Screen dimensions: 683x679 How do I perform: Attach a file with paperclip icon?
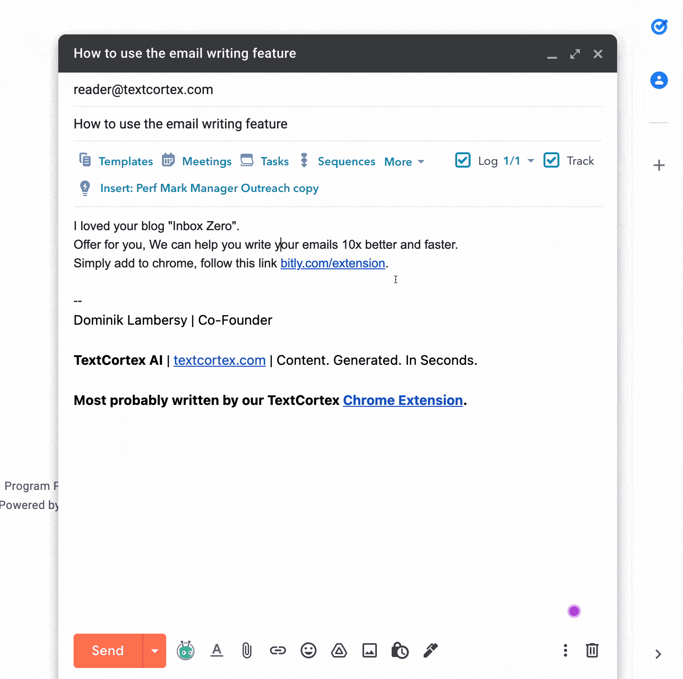(247, 650)
